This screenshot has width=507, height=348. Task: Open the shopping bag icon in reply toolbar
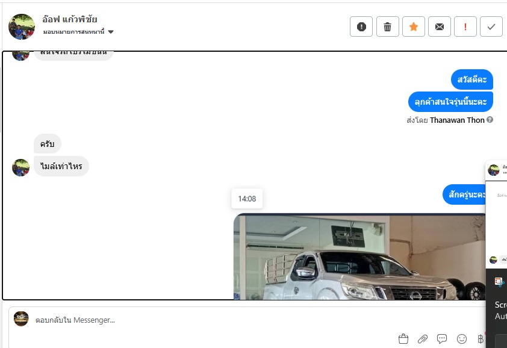click(403, 338)
